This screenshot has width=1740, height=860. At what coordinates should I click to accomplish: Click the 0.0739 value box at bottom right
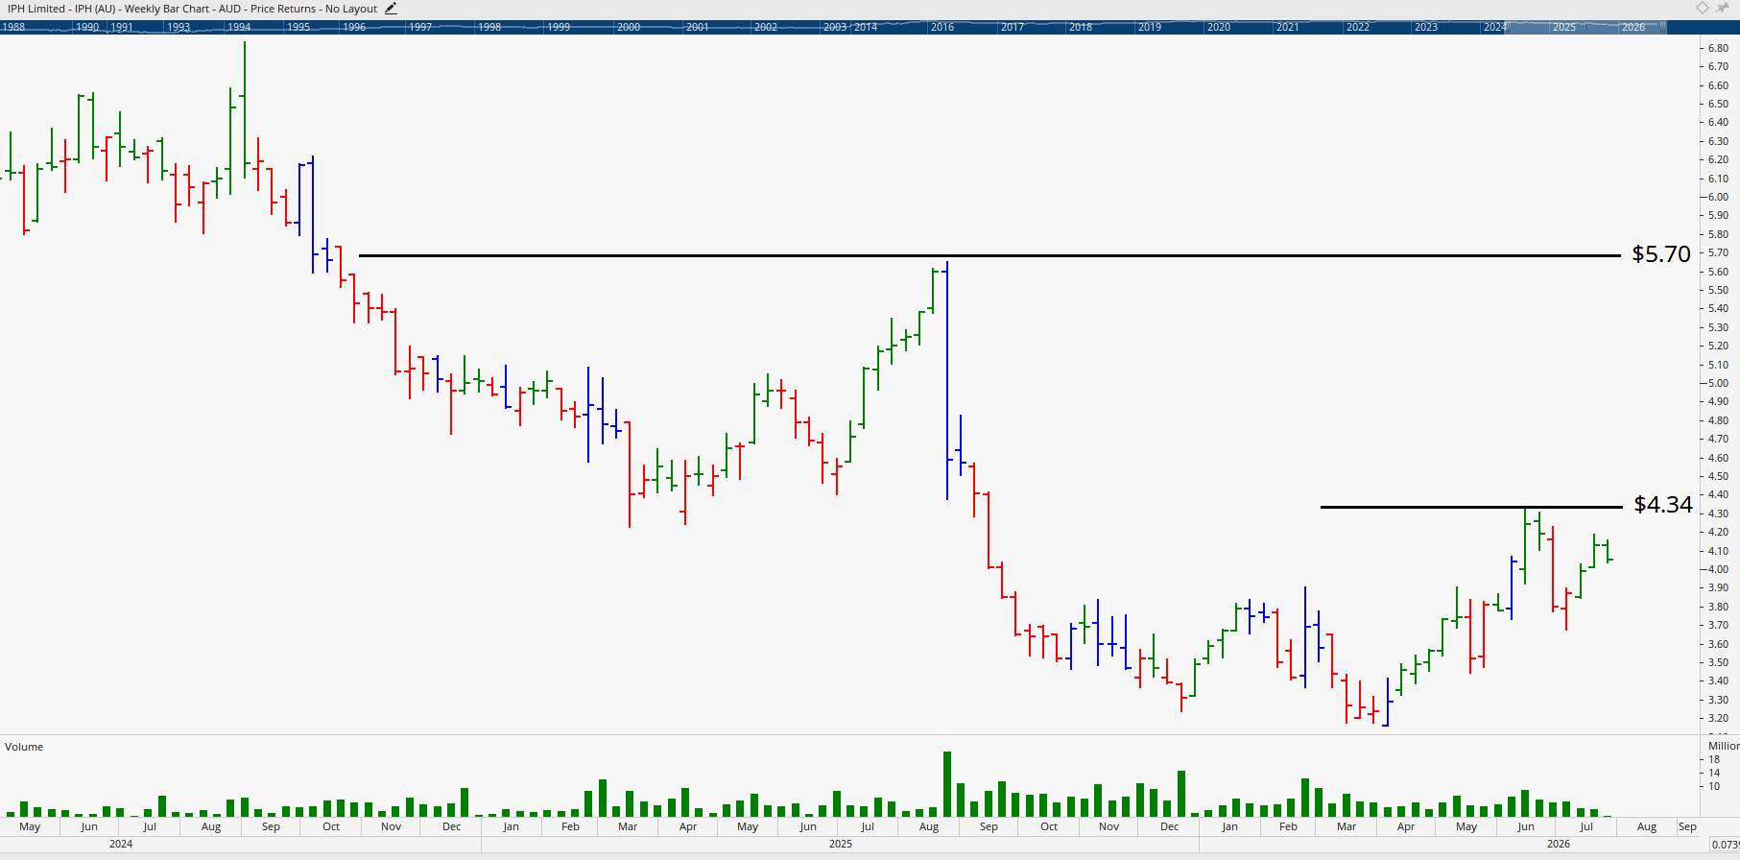click(x=1725, y=845)
